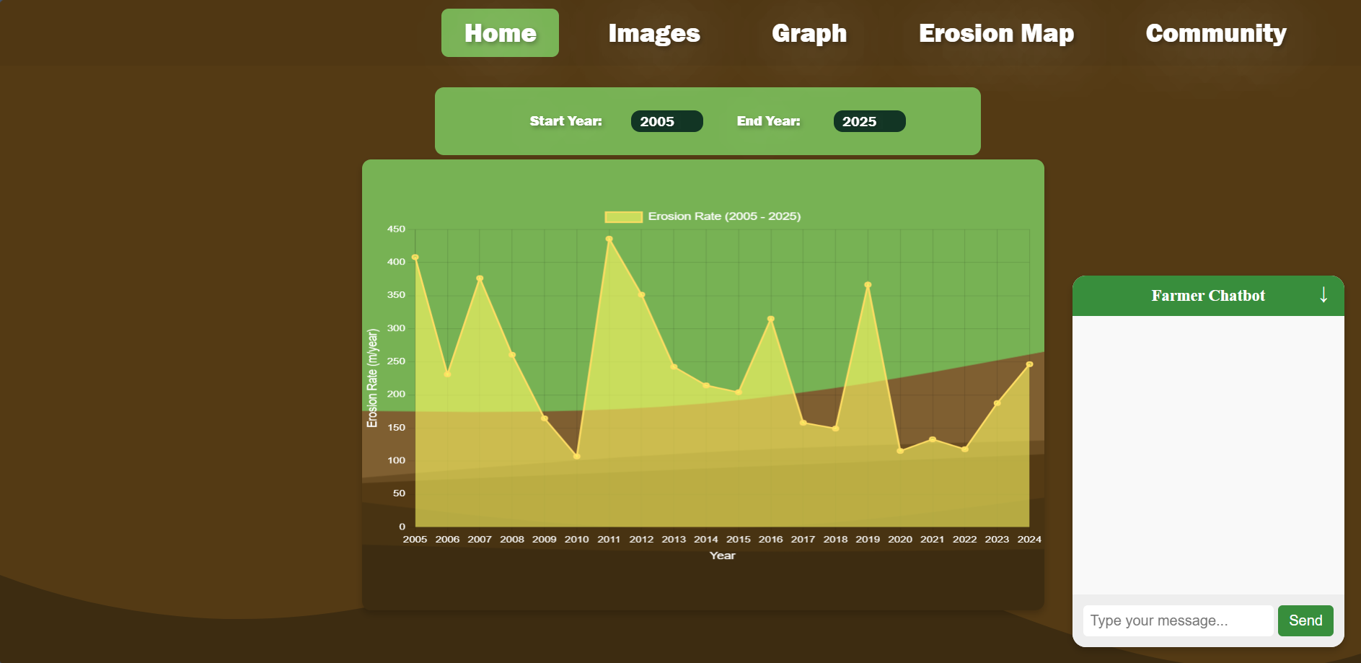The image size is (1361, 663).
Task: Collapse the Farmer Chatbot panel via down arrow
Action: point(1323,295)
